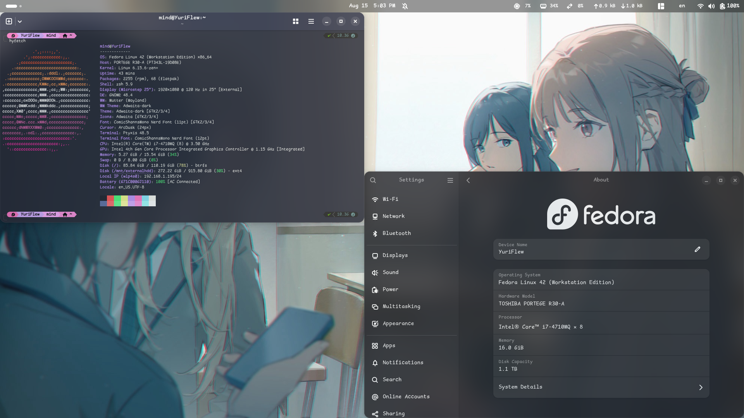The image size is (744, 418).
Task: Expand the terminal profile dropdown chevron
Action: pos(20,21)
